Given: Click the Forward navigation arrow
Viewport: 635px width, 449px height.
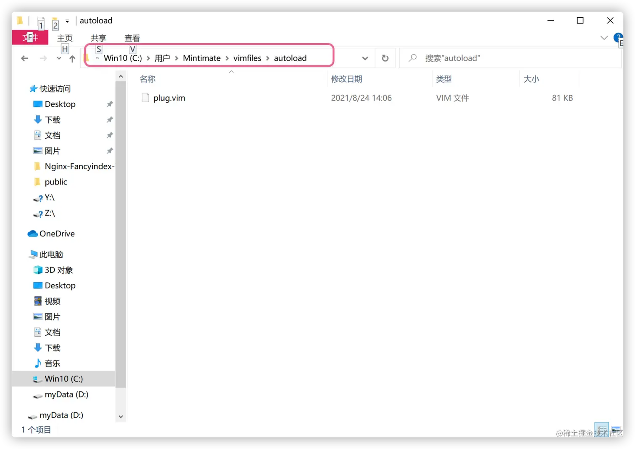Looking at the screenshot, I should [x=43, y=58].
